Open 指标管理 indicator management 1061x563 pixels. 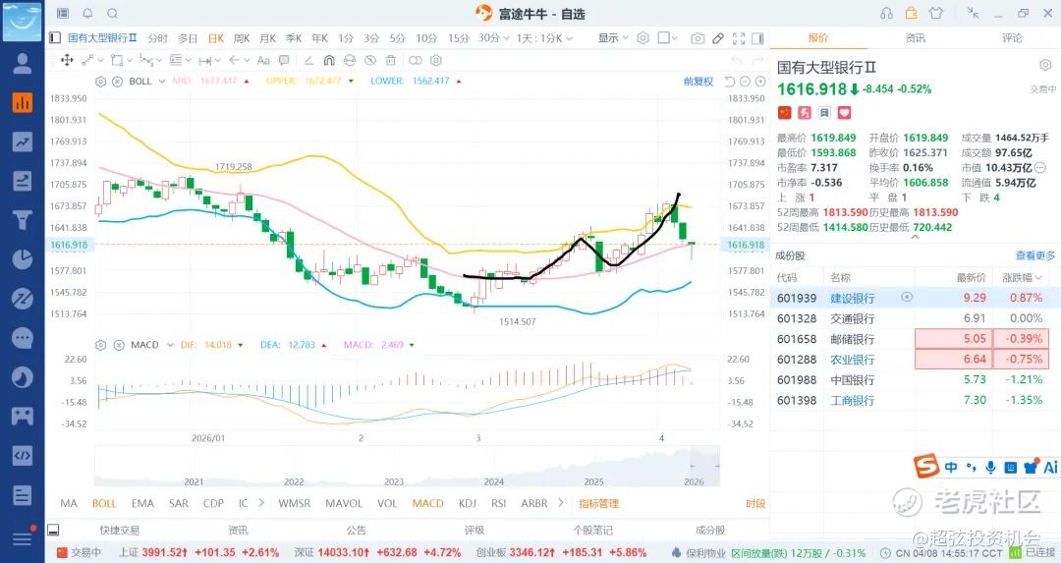(x=598, y=503)
